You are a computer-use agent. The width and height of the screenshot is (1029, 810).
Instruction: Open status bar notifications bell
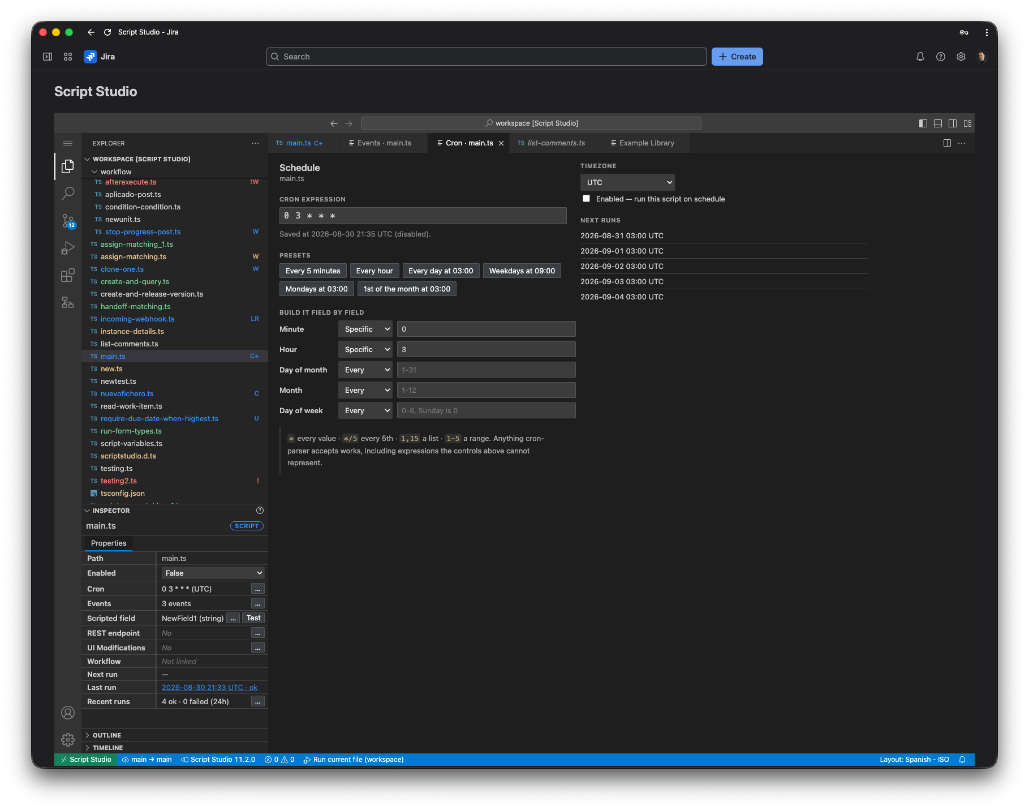962,760
